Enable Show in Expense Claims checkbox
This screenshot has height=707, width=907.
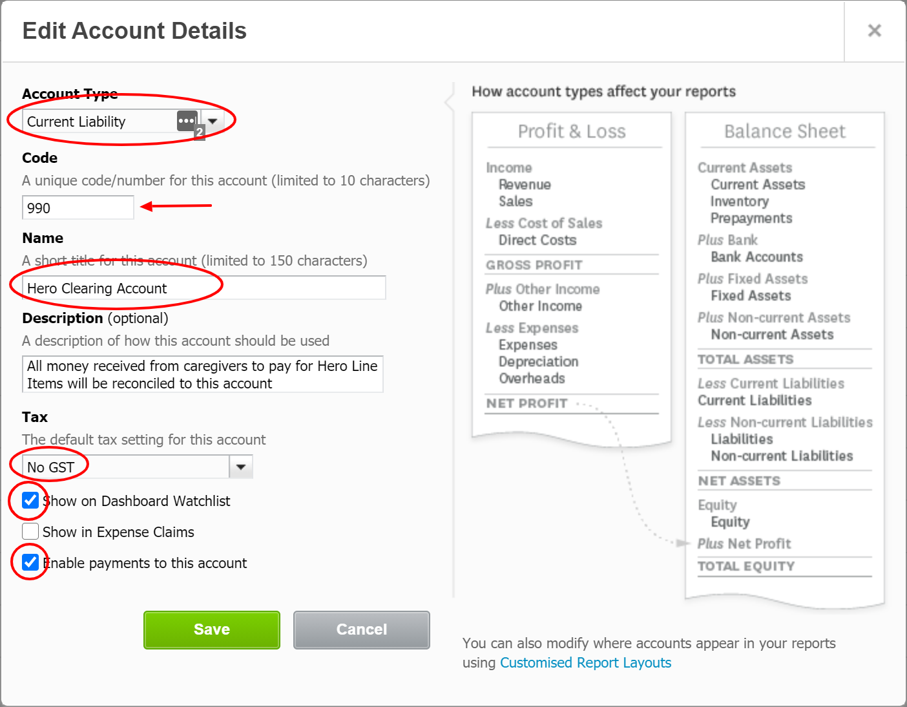pyautogui.click(x=30, y=531)
